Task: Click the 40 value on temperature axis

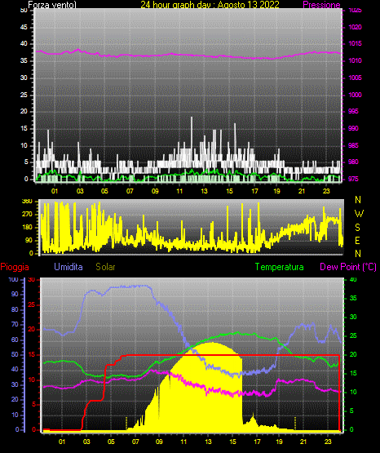Action: tap(353, 279)
